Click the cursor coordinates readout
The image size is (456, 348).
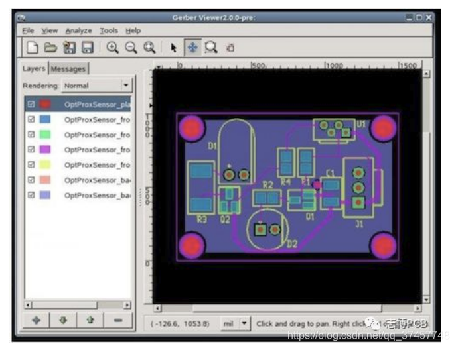coord(180,323)
